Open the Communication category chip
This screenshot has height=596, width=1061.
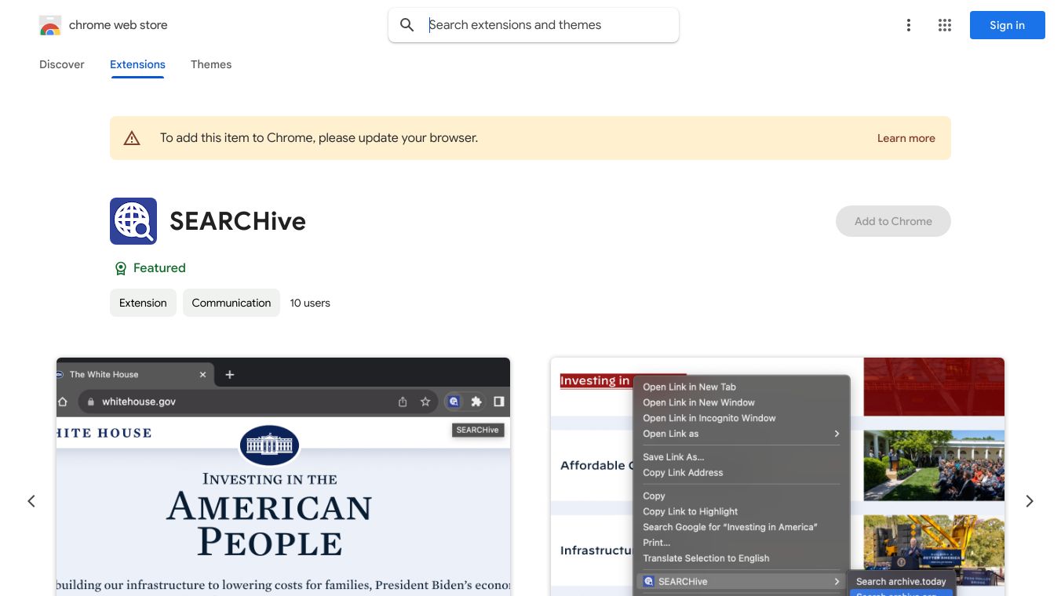click(x=232, y=303)
